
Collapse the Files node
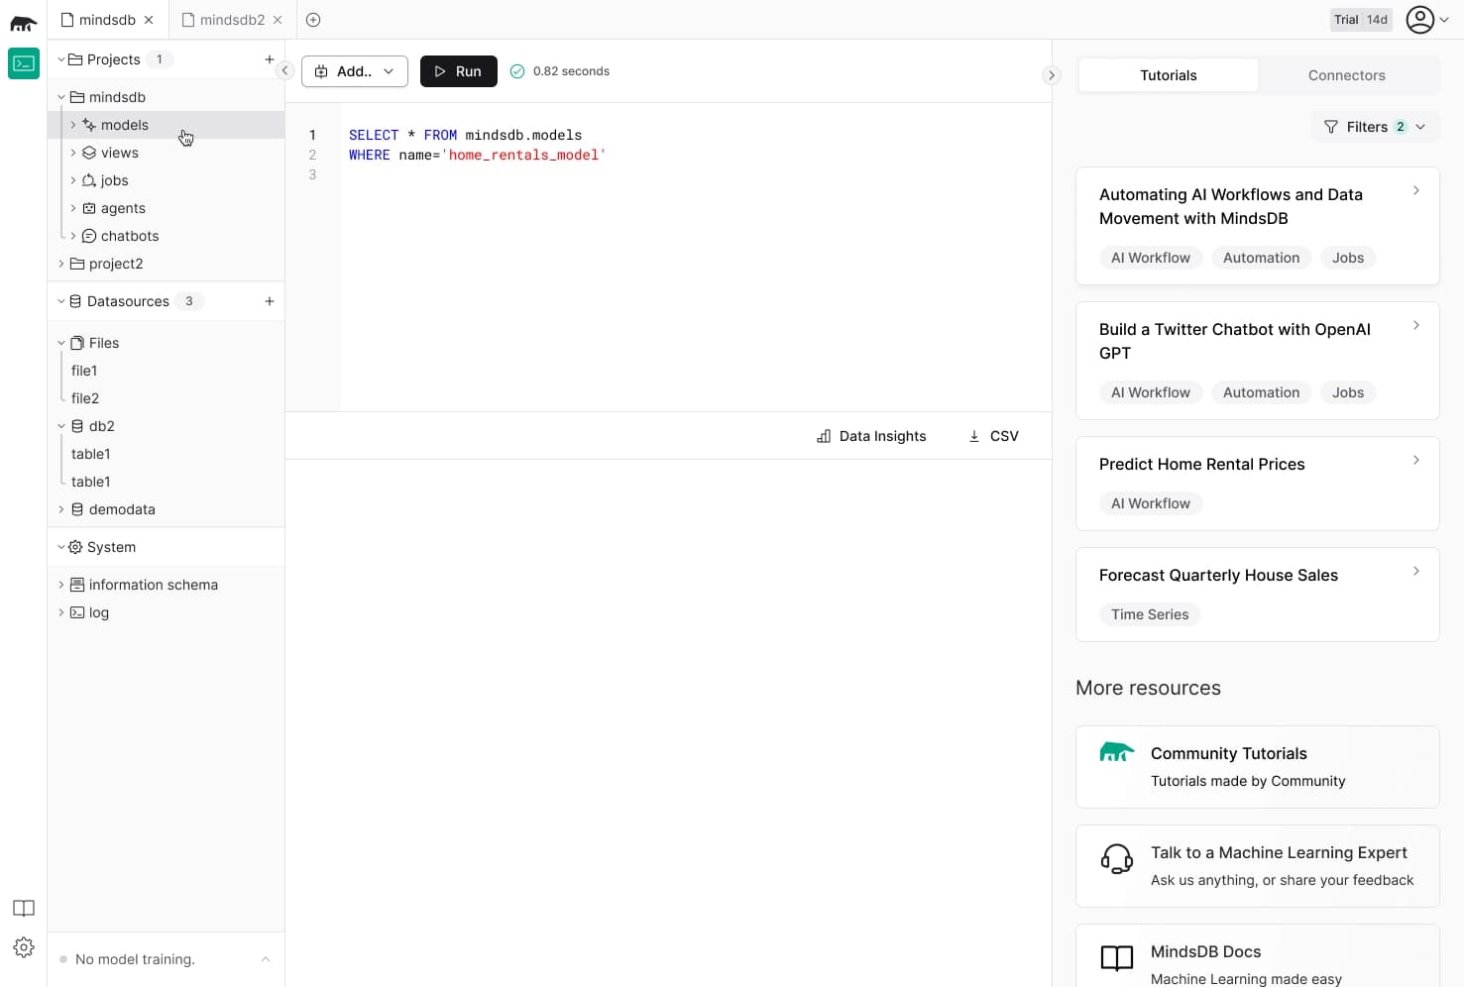tap(60, 343)
